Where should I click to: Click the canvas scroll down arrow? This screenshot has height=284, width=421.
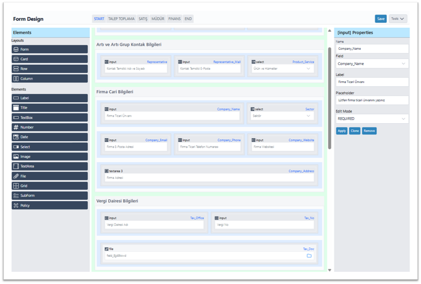[x=329, y=270]
